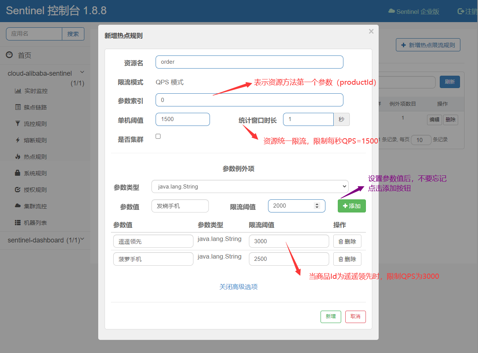
Task: Increment the 限流阈值 spinner value
Action: click(317, 204)
